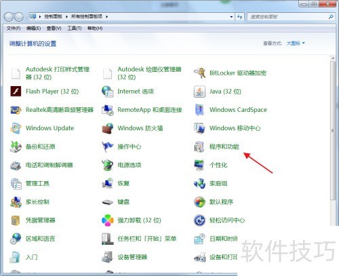Viewport: 339px width, 276px height.
Task: Open 入门 icon
Action: tap(16, 257)
